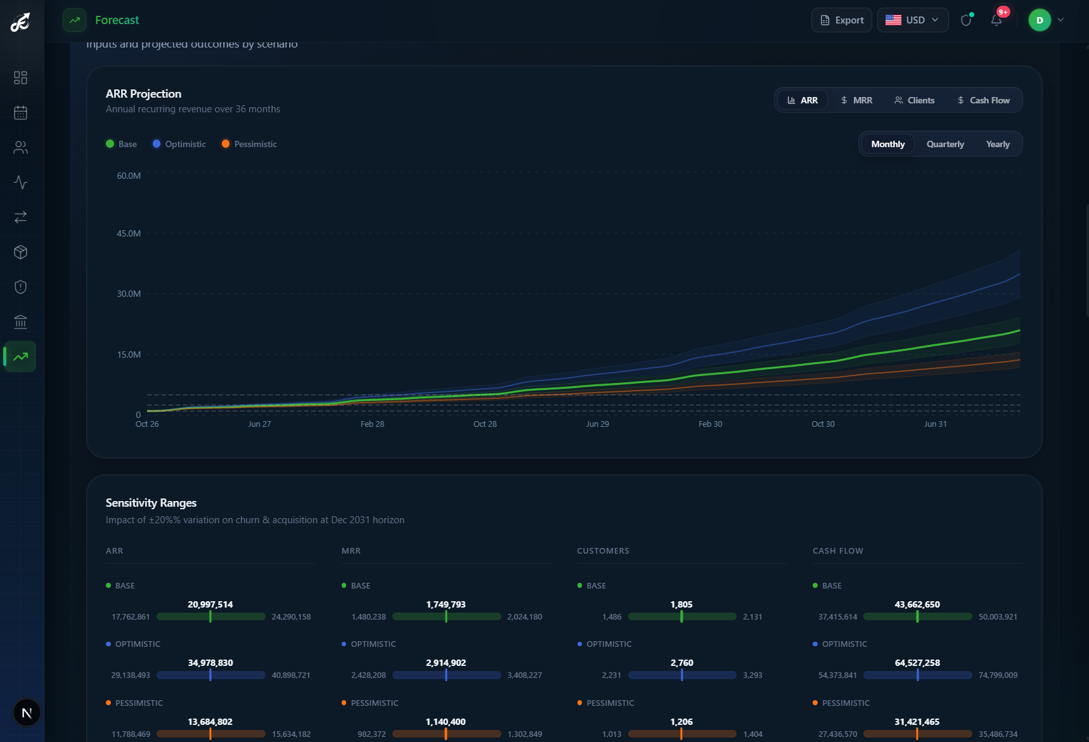Open the users icon in sidebar
The width and height of the screenshot is (1089, 742).
[x=20, y=147]
